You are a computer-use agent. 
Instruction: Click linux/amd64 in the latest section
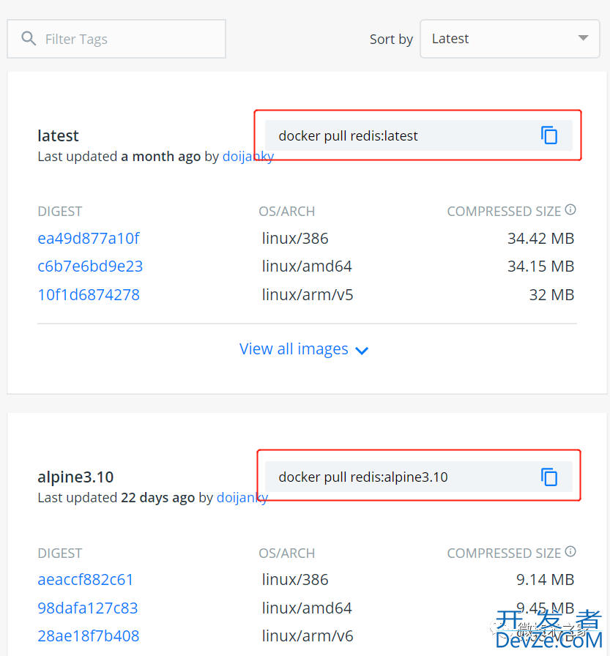click(x=307, y=266)
